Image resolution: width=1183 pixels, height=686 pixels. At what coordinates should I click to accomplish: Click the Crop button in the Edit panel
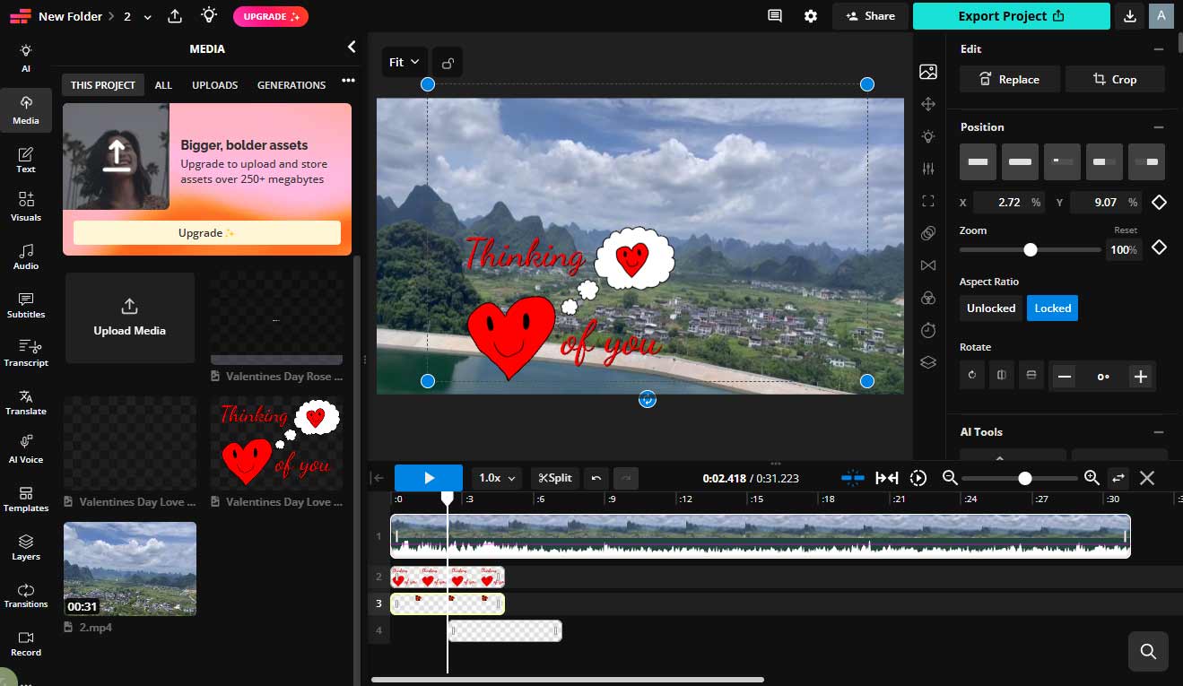pos(1115,79)
